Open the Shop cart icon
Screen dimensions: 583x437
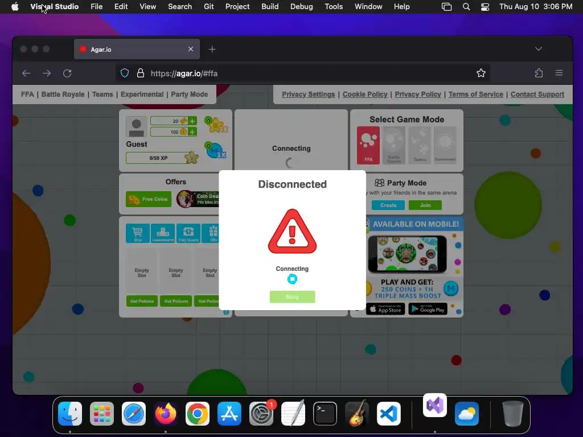[138, 233]
